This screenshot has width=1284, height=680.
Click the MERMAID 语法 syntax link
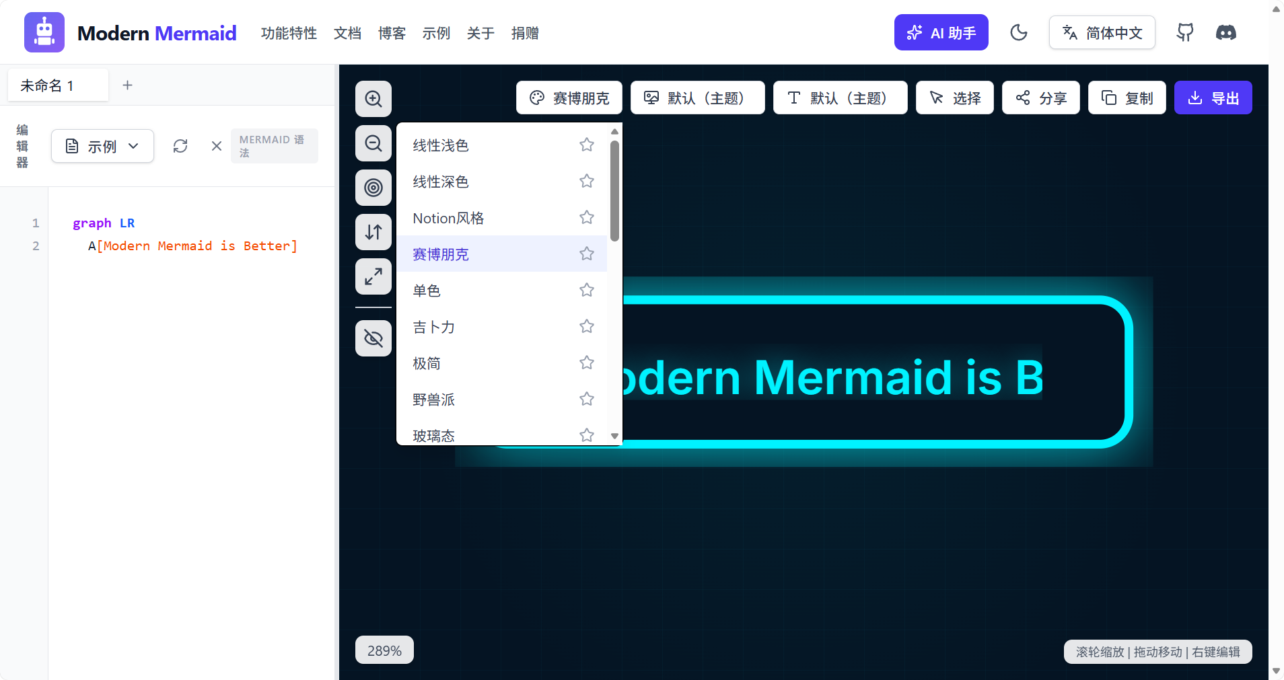(x=275, y=146)
